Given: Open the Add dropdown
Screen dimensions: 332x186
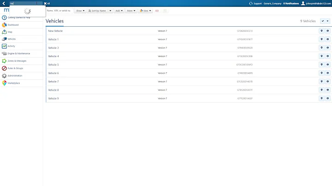Looking at the screenshot, I should 119,11.
